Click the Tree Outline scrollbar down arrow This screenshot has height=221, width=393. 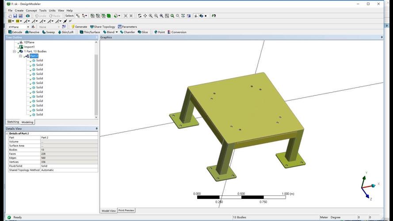point(96,117)
